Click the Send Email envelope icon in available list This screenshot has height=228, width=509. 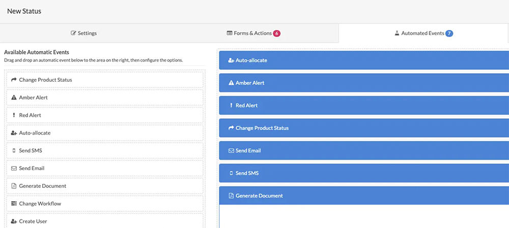coord(14,169)
